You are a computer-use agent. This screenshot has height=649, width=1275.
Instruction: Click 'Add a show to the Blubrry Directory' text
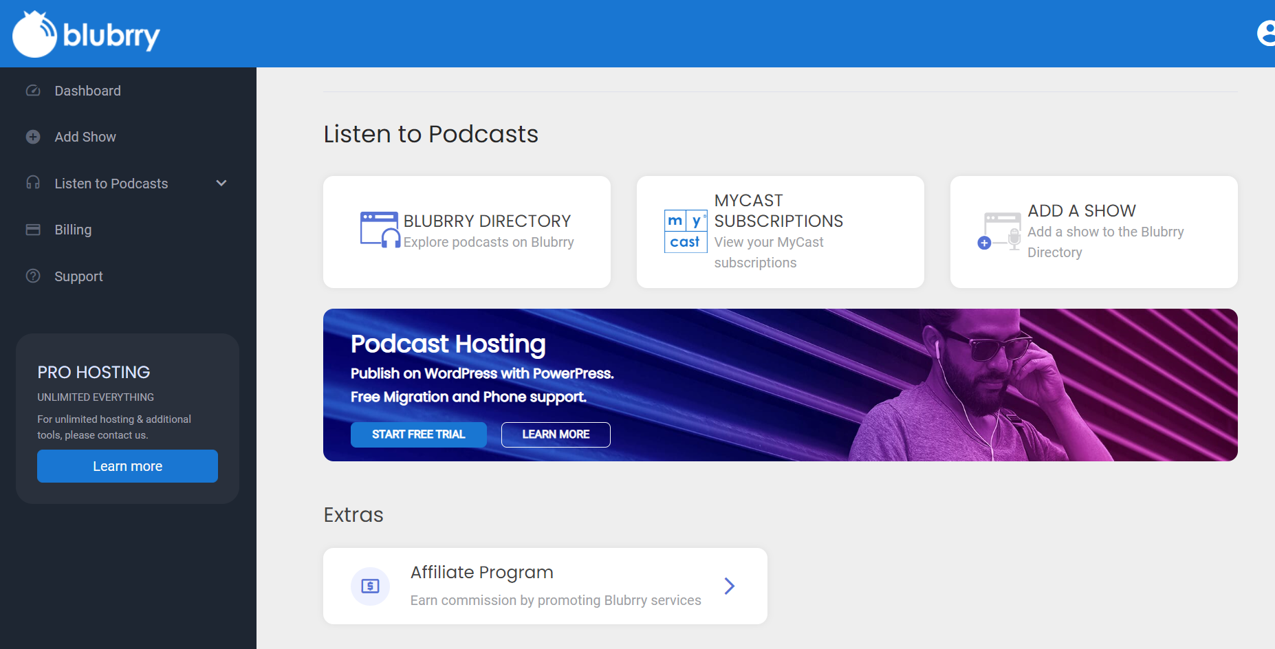coord(1106,242)
